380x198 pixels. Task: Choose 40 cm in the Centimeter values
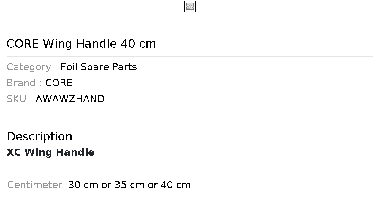(176, 185)
